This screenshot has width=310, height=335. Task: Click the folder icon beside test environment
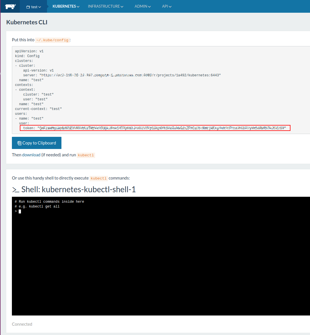tap(28, 7)
